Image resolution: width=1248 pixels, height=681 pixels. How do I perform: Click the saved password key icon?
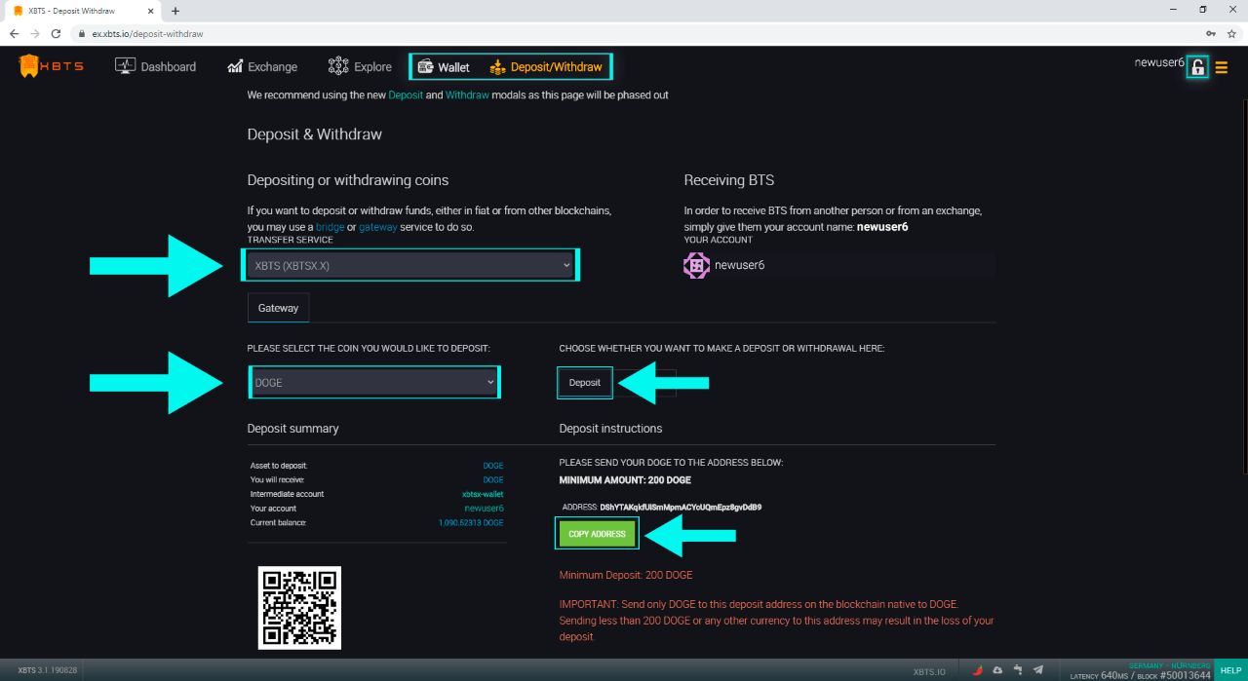[x=1211, y=33]
